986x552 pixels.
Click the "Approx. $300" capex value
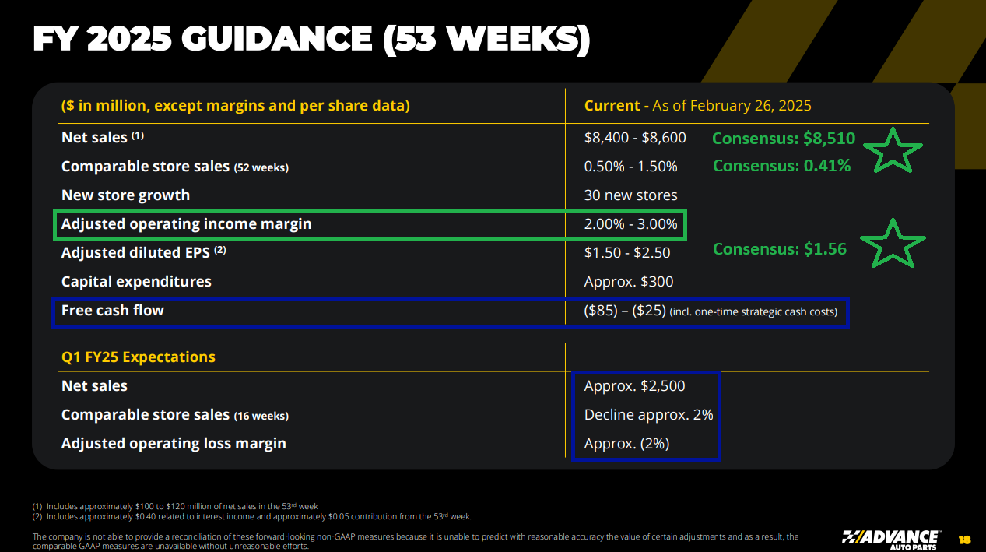pos(629,282)
